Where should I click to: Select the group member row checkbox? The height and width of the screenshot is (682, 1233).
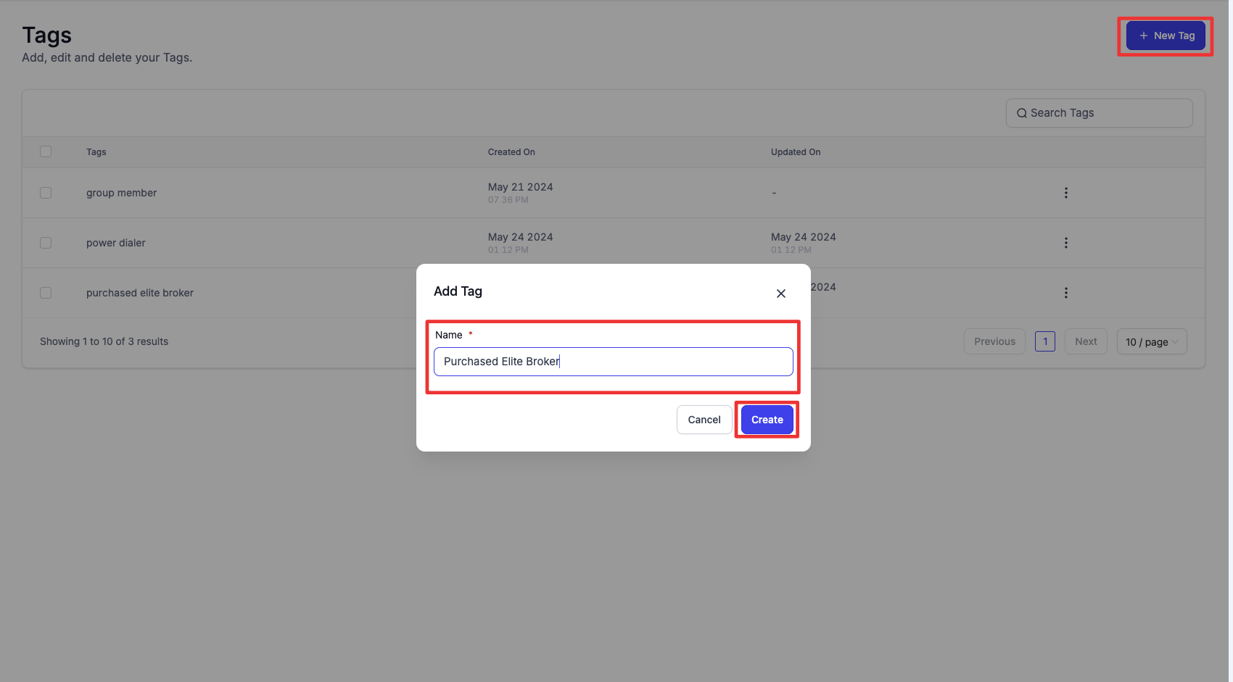tap(46, 193)
